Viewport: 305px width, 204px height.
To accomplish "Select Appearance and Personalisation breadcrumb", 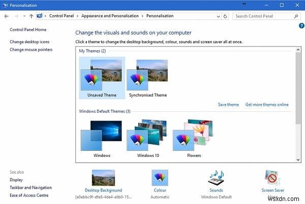I will click(110, 16).
